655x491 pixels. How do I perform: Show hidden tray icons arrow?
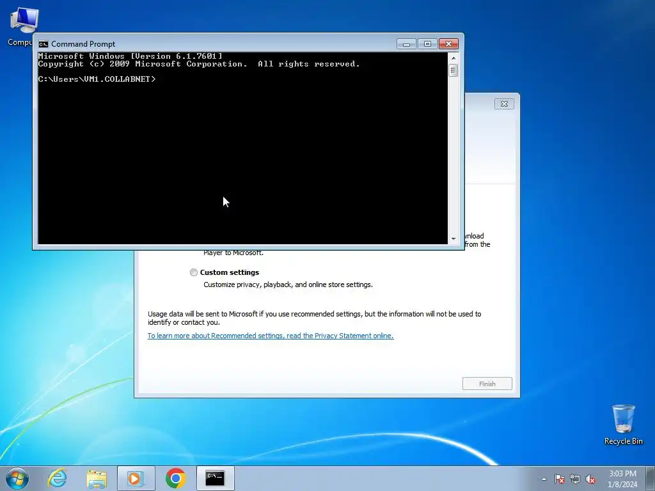(544, 479)
